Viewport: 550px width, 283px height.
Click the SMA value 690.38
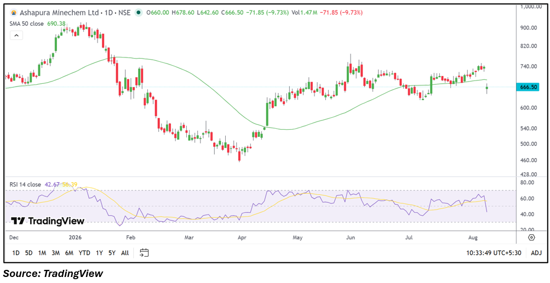tap(57, 24)
